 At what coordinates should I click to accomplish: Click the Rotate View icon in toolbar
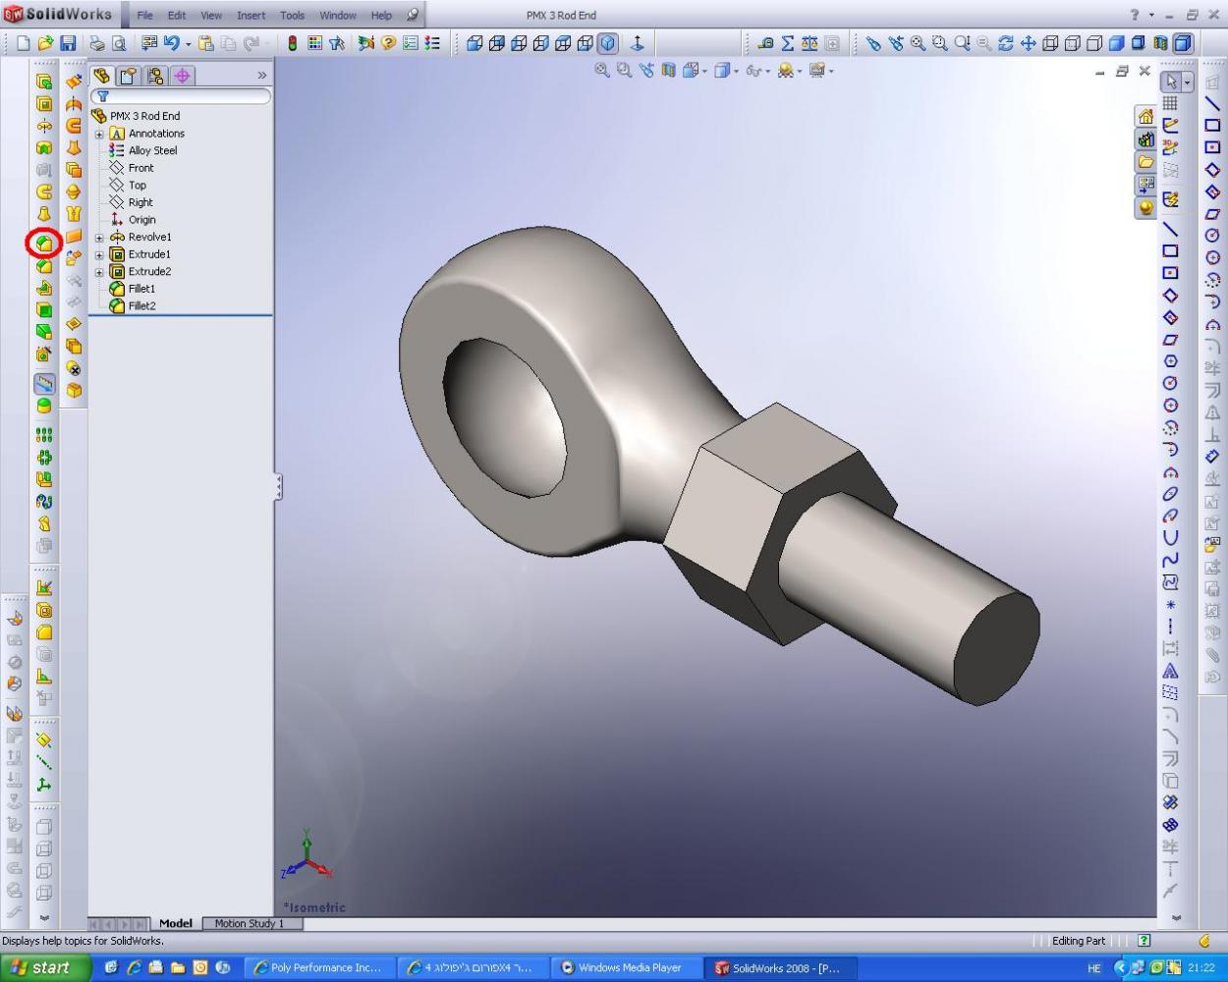pos(1005,43)
